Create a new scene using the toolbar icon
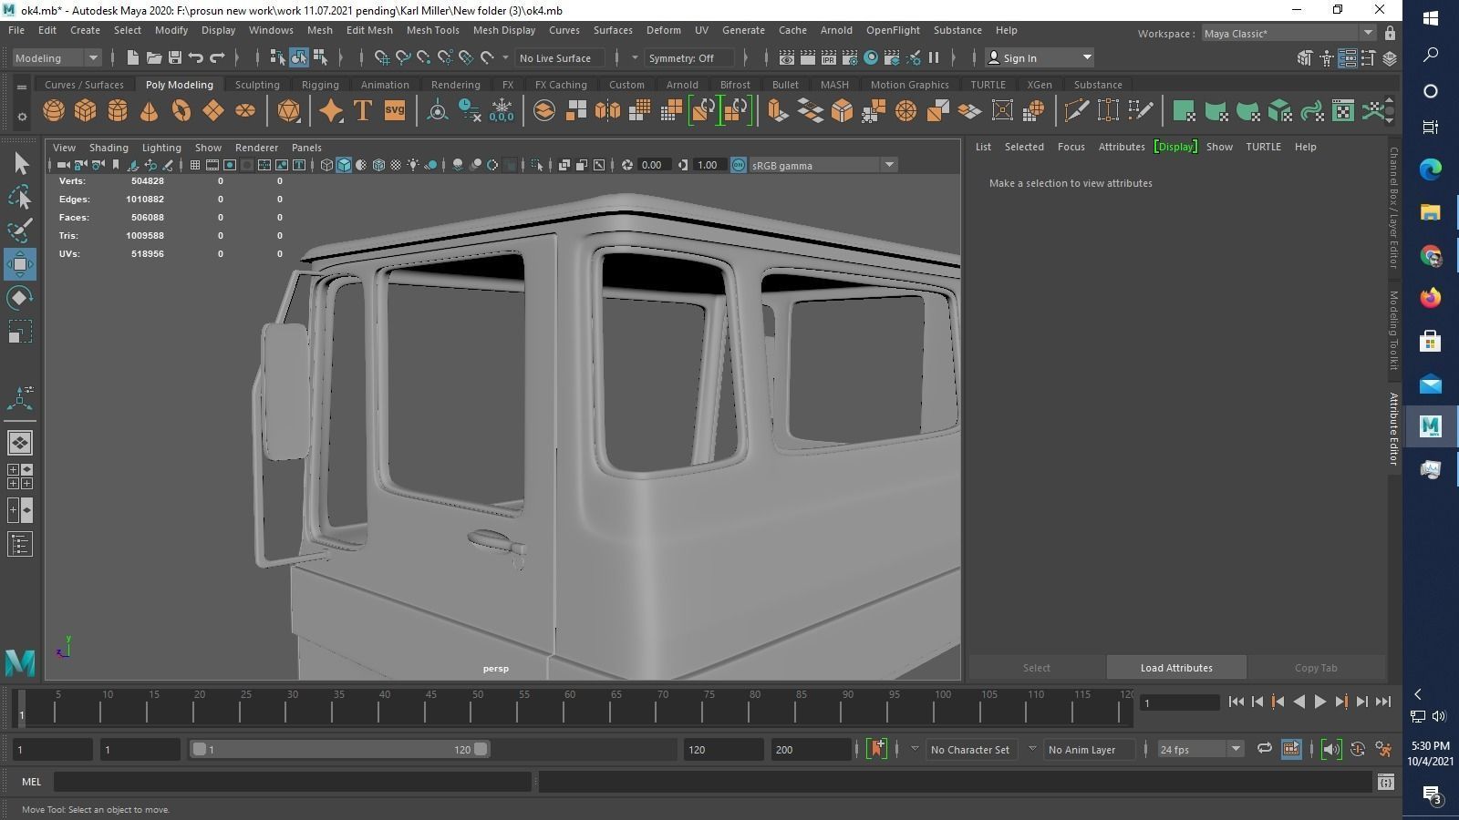The width and height of the screenshot is (1459, 820). coord(133,57)
